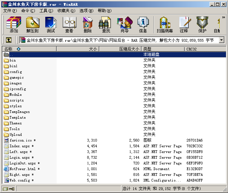Select the Login.aspx file row
The width and height of the screenshot is (228, 193).
[x=19, y=158]
